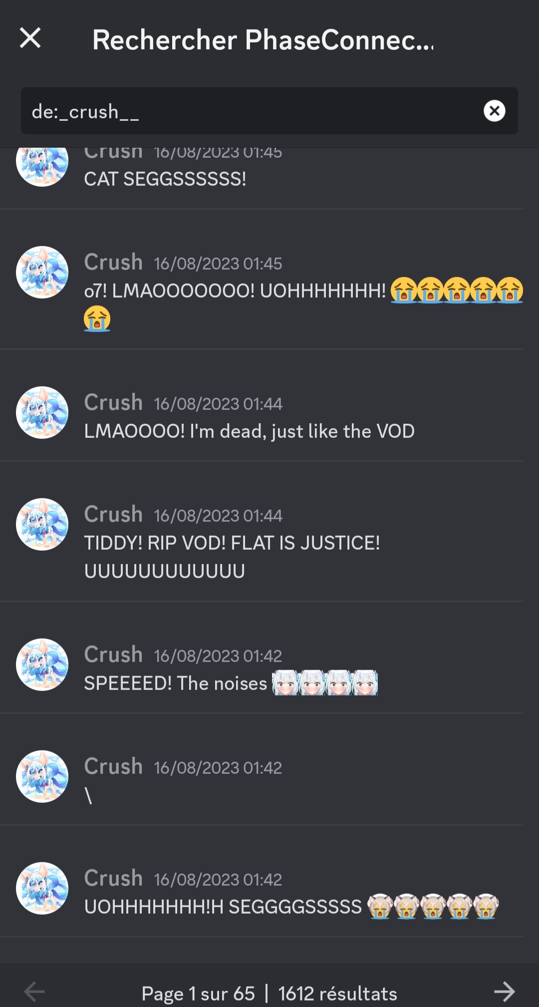Tap the '1612 résultats' count label
The height and width of the screenshot is (1007, 539).
tap(337, 994)
